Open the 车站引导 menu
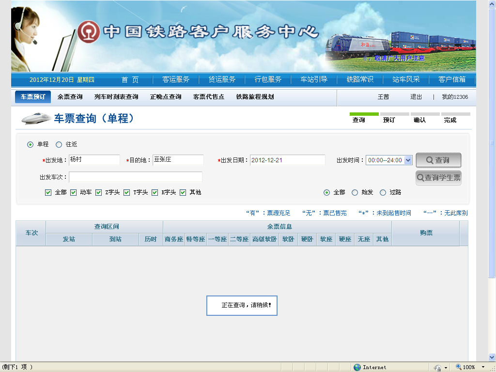This screenshot has width=496, height=372. click(x=314, y=79)
